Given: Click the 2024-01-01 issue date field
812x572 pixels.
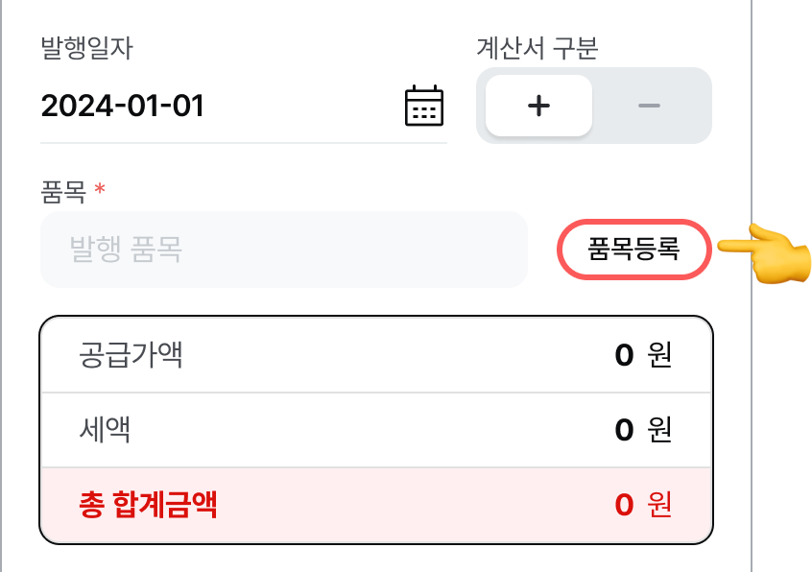Looking at the screenshot, I should pyautogui.click(x=244, y=106).
